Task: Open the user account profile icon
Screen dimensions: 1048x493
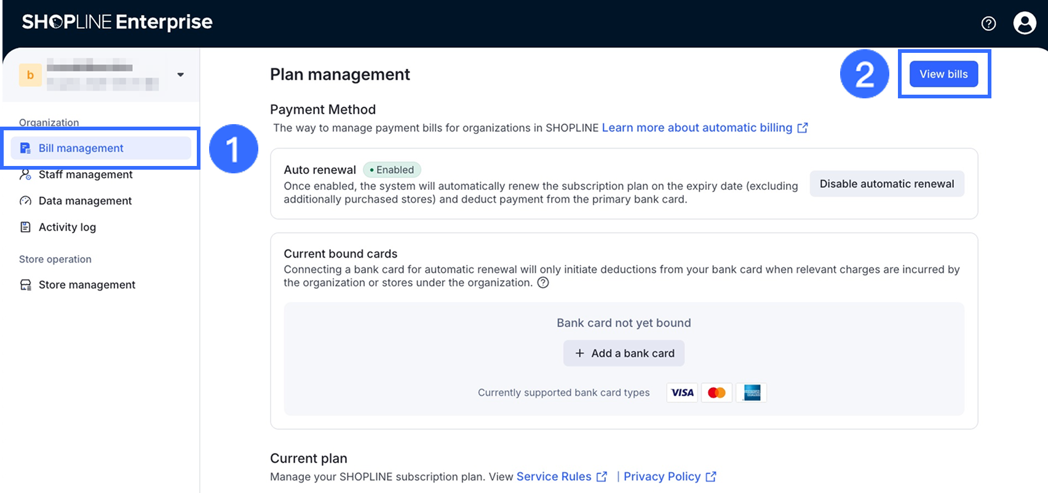Action: tap(1025, 23)
